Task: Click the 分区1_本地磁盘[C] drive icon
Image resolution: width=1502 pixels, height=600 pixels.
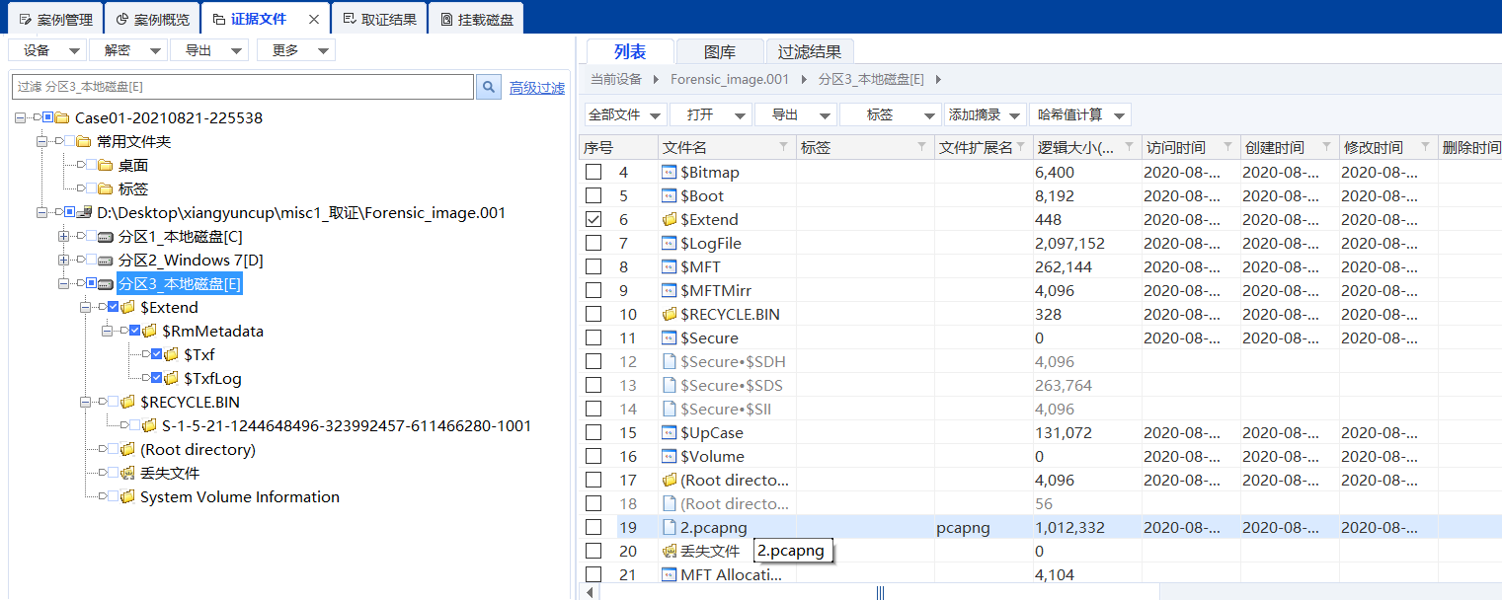Action: coord(107,236)
